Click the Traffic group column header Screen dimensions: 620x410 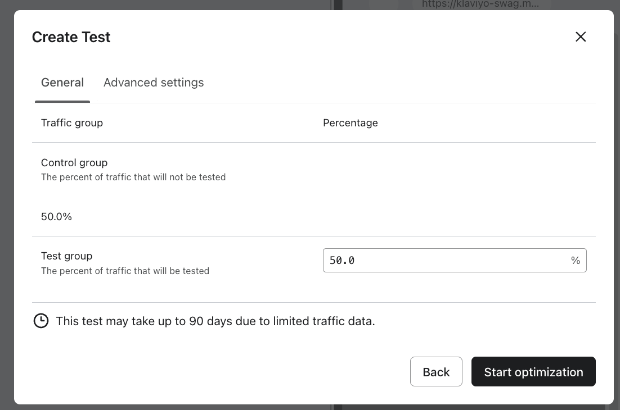72,123
